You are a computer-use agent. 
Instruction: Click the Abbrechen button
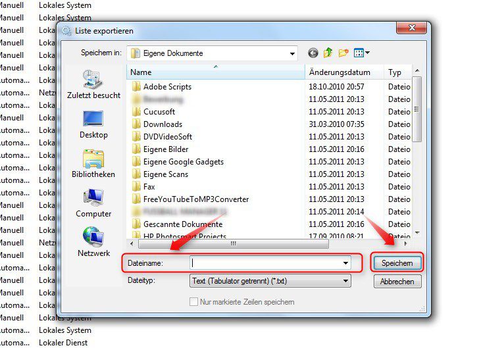pos(397,282)
